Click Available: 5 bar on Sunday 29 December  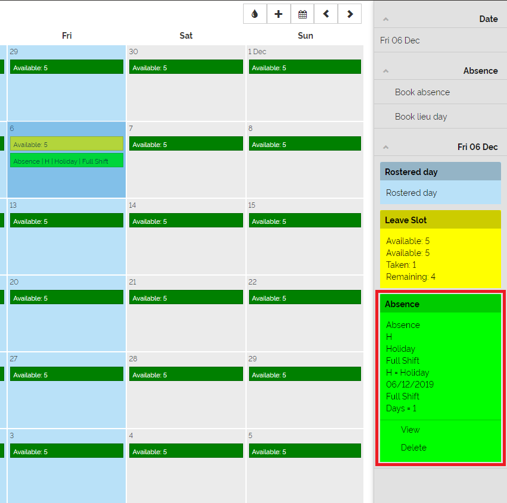coord(305,374)
